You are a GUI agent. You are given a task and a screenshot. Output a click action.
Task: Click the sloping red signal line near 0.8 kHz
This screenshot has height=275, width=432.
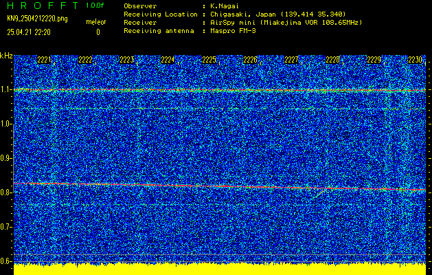pos(220,186)
